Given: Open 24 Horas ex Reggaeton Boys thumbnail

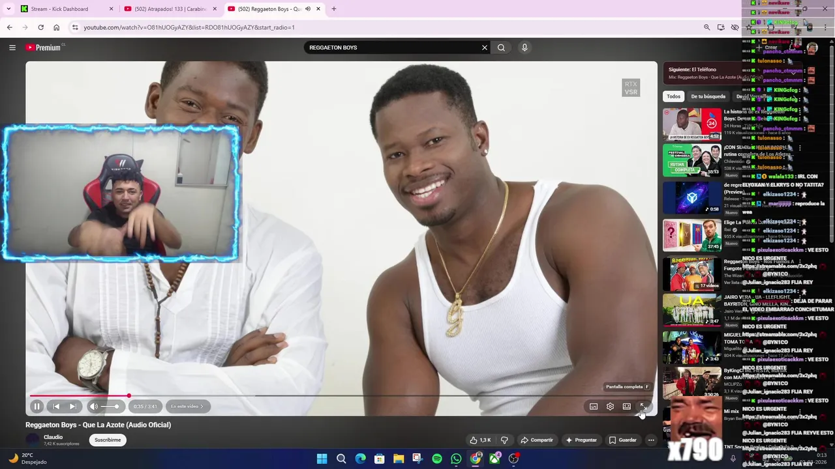Looking at the screenshot, I should click(x=692, y=124).
